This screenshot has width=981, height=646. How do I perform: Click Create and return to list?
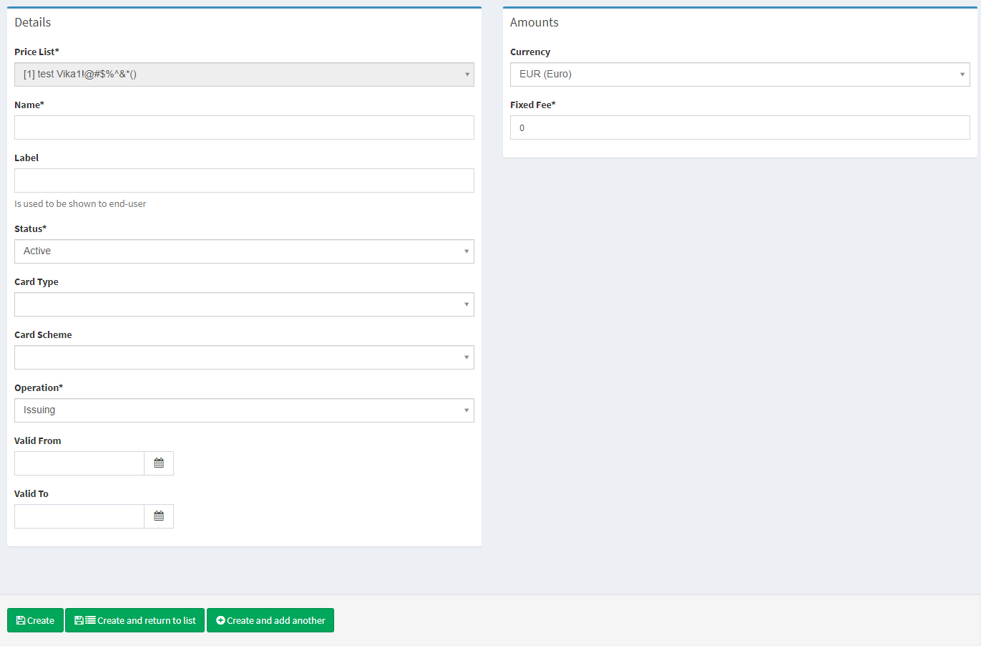tap(135, 620)
